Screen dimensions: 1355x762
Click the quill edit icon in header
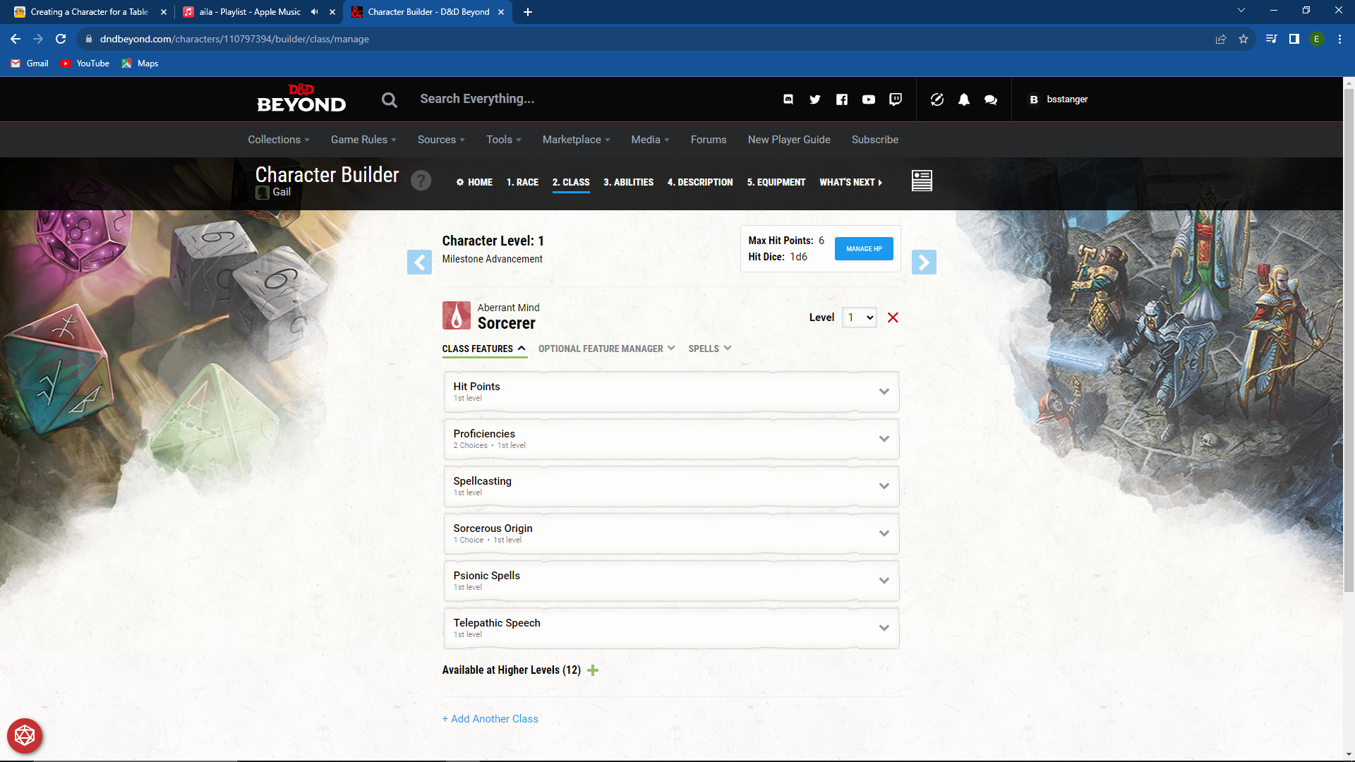pos(937,99)
